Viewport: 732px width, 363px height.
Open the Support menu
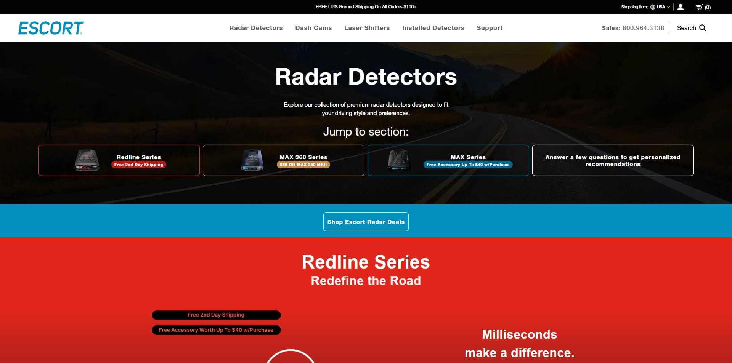click(490, 28)
